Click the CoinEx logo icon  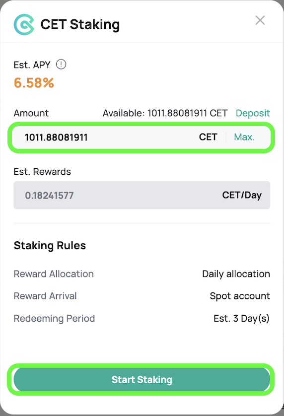[x=24, y=24]
